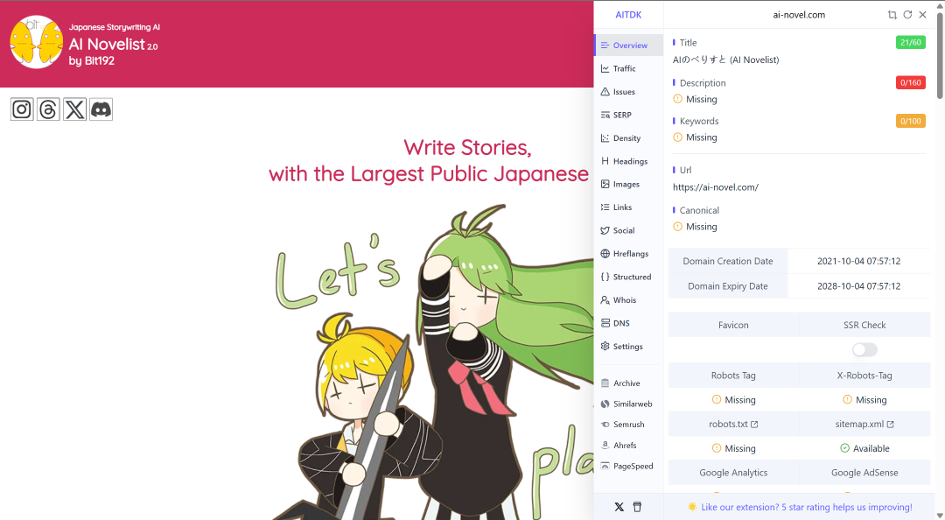This screenshot has width=945, height=520.
Task: Open the Traffic section
Action: tap(628, 69)
